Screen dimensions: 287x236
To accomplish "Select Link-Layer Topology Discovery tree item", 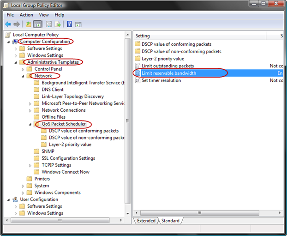I will pos(72,97).
